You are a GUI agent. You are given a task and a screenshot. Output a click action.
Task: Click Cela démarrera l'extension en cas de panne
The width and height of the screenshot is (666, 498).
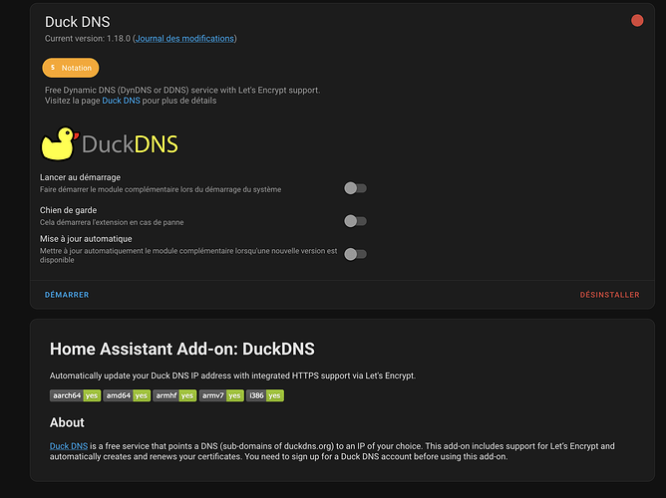[112, 222]
